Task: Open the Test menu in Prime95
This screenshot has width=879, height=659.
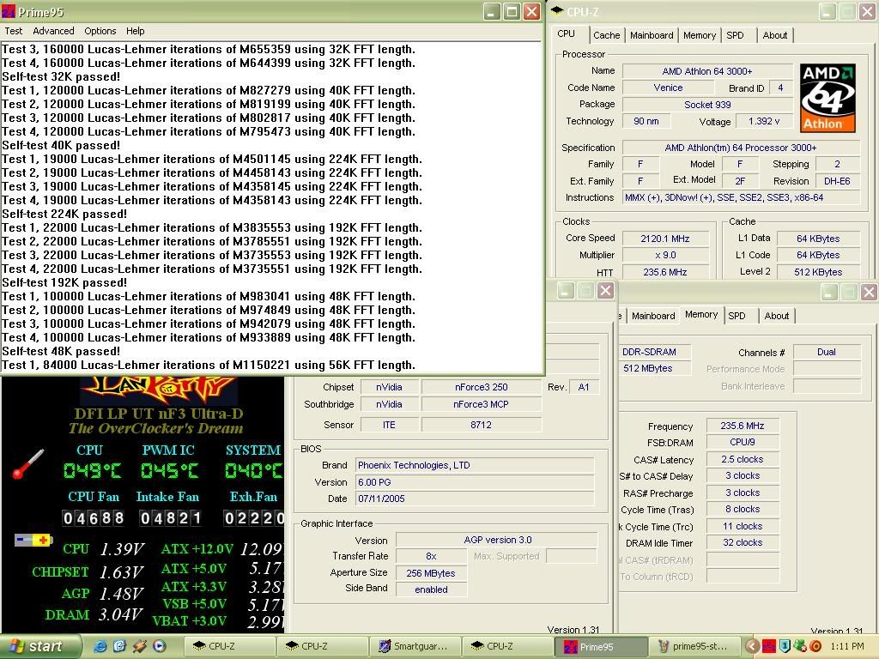Action: click(x=14, y=31)
